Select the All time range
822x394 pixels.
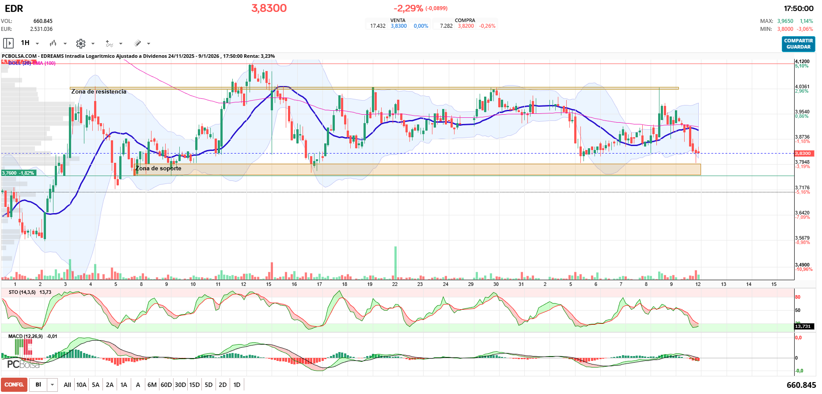pyautogui.click(x=67, y=385)
